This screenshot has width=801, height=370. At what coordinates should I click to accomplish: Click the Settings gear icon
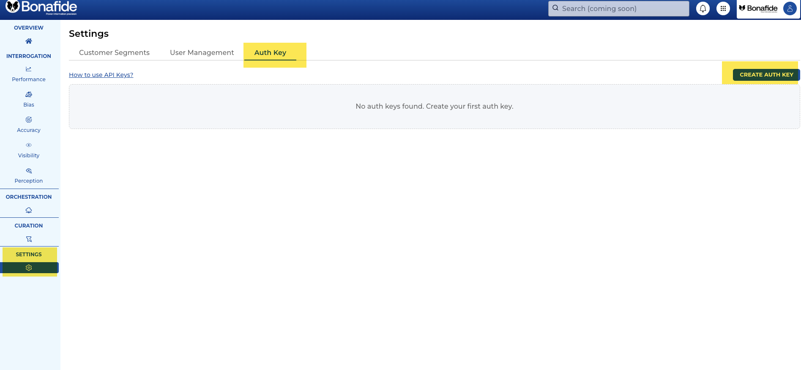[x=29, y=268]
